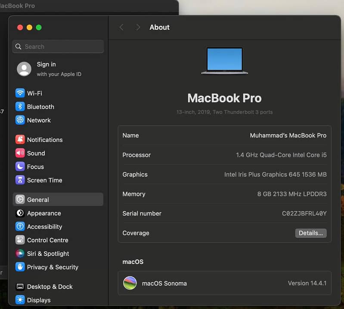344x309 pixels.
Task: Open Control Centre settings
Action: [x=47, y=240]
